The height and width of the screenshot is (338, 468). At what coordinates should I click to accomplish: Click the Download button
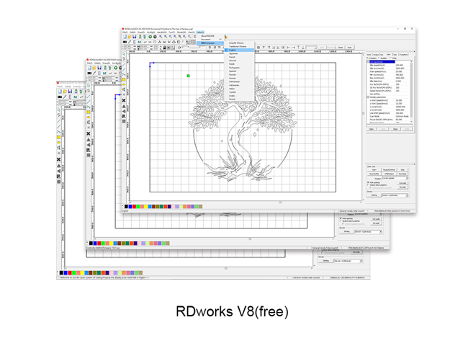[x=404, y=174]
